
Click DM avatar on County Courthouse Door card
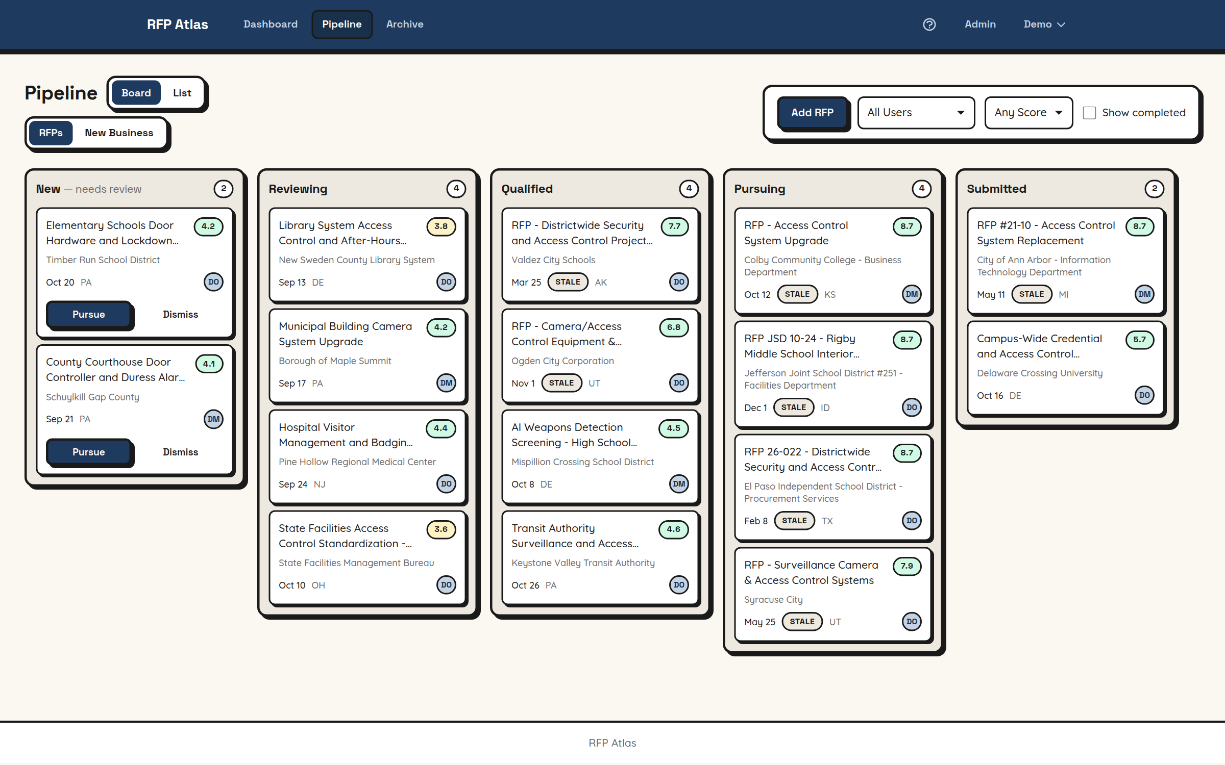click(x=213, y=419)
